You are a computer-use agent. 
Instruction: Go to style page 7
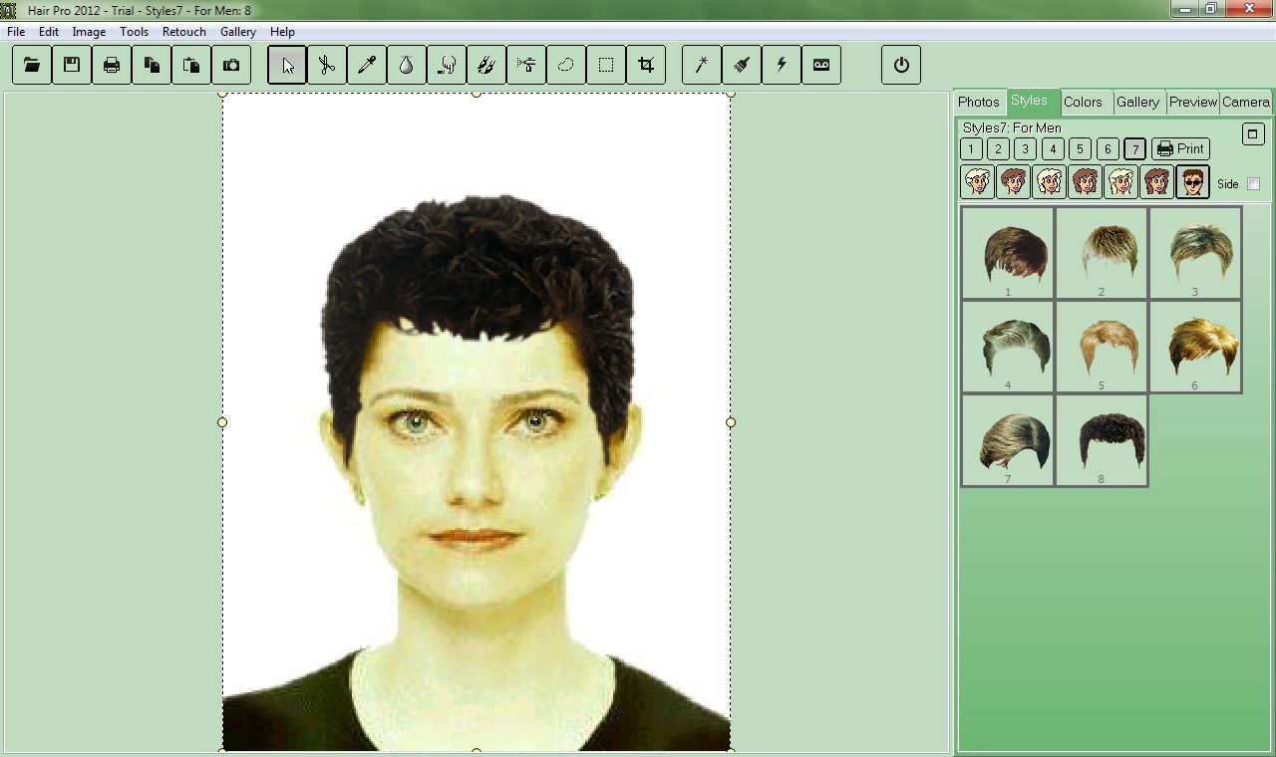[1134, 149]
